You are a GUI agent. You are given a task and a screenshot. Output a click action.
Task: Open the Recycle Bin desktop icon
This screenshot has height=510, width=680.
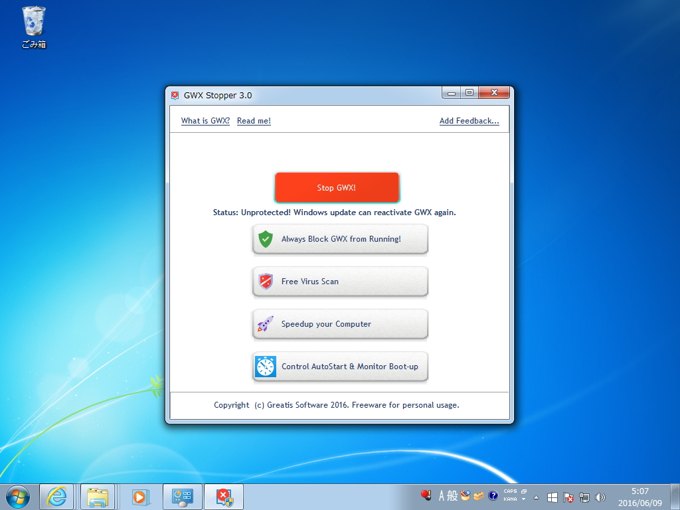tap(34, 27)
